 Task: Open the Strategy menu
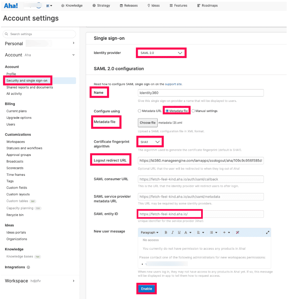[101, 5]
